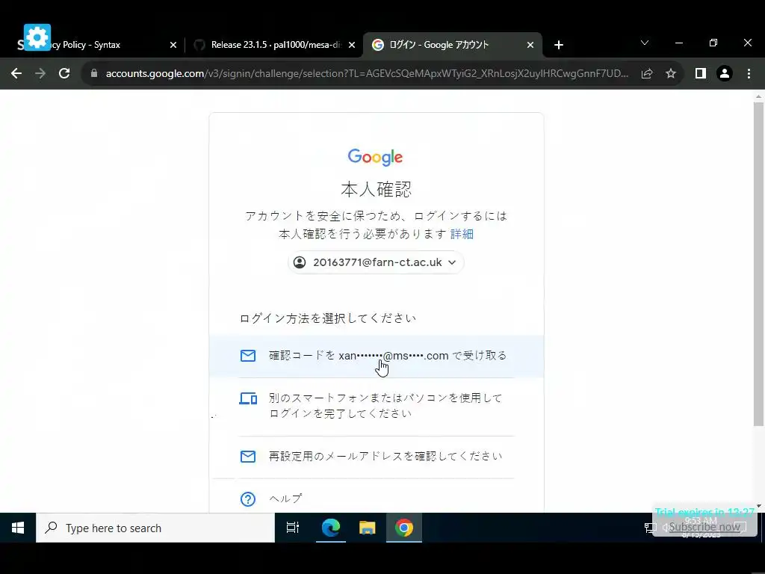Screen dimensions: 765x574
Task: Click the envelope icon beside 再設定用 option
Action: [248, 456]
